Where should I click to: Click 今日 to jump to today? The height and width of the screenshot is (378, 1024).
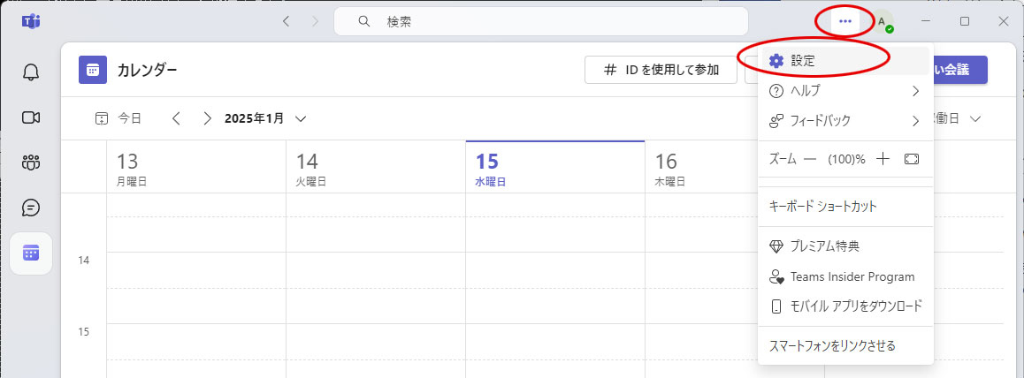point(118,118)
